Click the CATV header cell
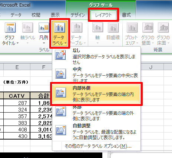The image size is (172, 158). (x=17, y=96)
